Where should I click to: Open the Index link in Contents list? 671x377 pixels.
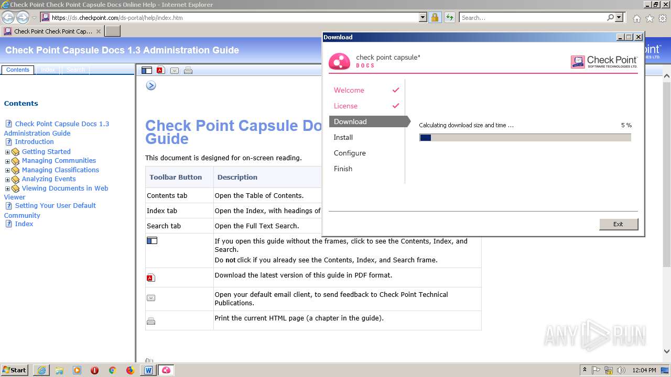pyautogui.click(x=24, y=224)
